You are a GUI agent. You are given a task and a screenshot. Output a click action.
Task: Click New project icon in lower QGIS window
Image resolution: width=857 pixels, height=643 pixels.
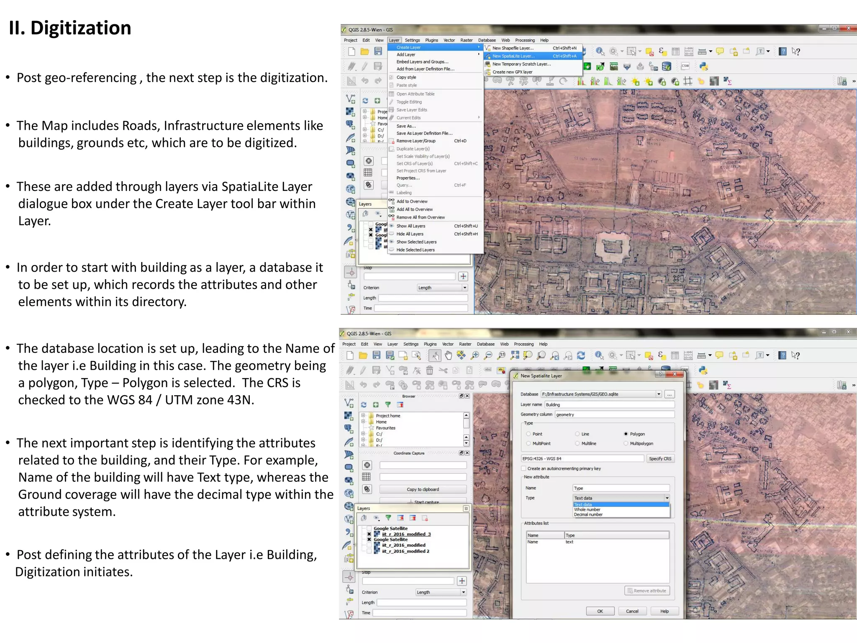[350, 355]
